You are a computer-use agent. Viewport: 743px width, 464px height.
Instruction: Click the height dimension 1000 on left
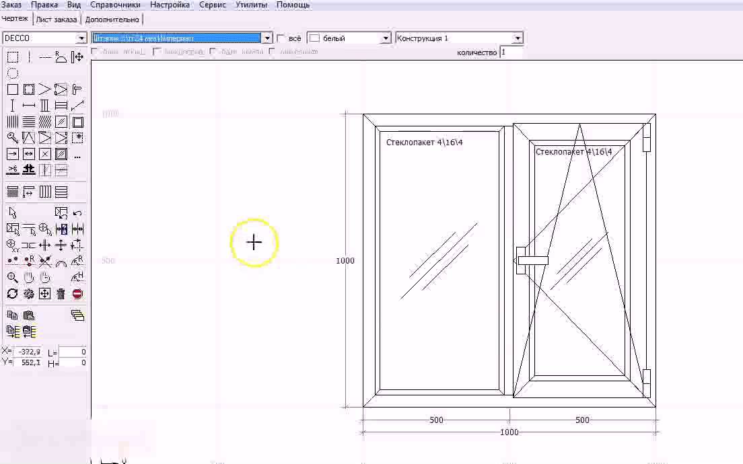345,260
